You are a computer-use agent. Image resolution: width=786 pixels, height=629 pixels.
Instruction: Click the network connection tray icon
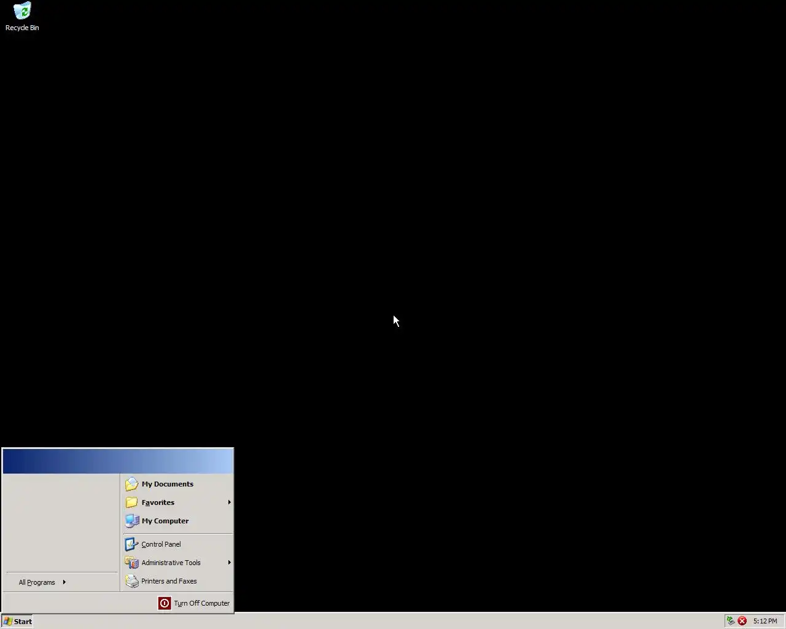pyautogui.click(x=731, y=621)
